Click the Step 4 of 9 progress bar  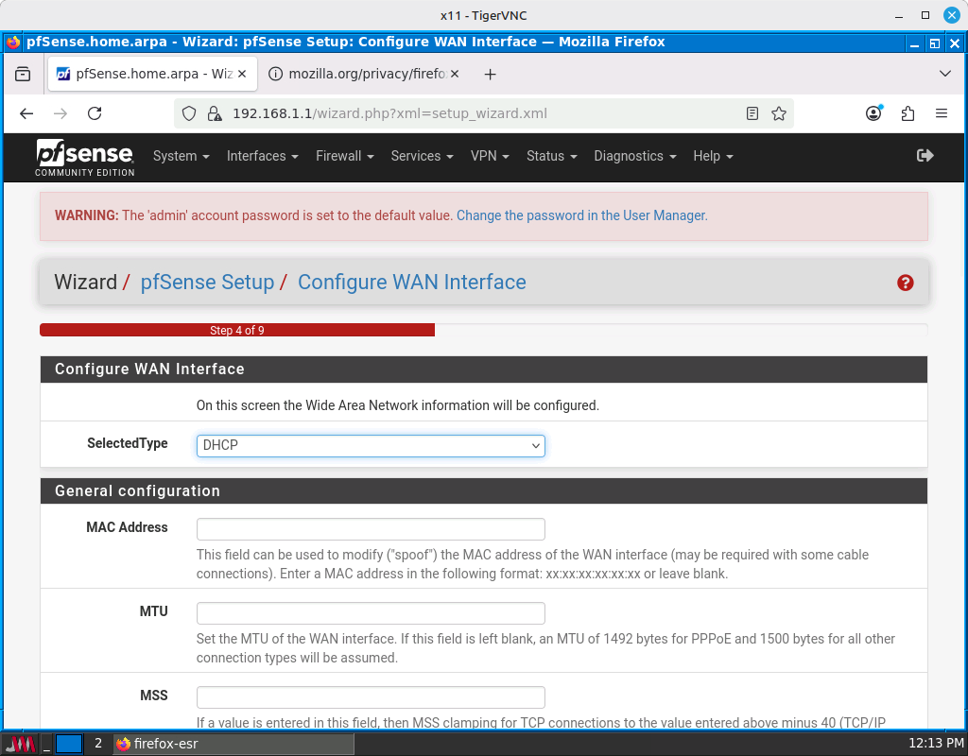(x=236, y=331)
